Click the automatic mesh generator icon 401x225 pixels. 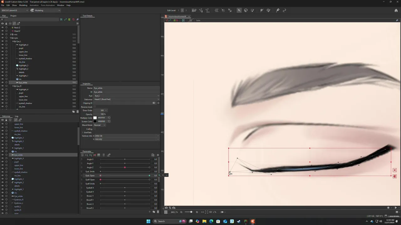point(207,10)
